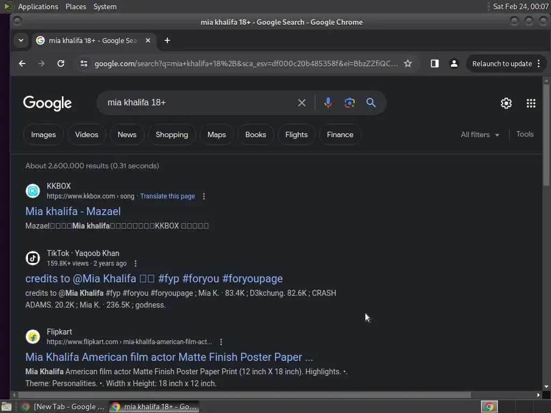Click '159.8K+ views · 2 years ago' text
551x413 pixels.
pos(87,264)
